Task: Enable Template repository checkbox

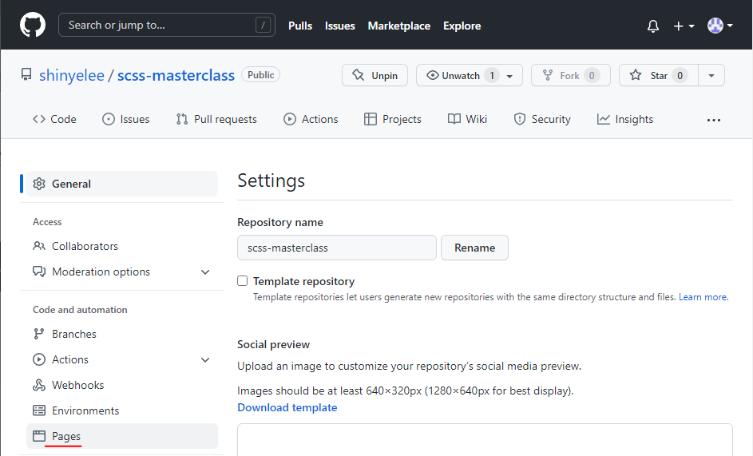Action: [243, 280]
